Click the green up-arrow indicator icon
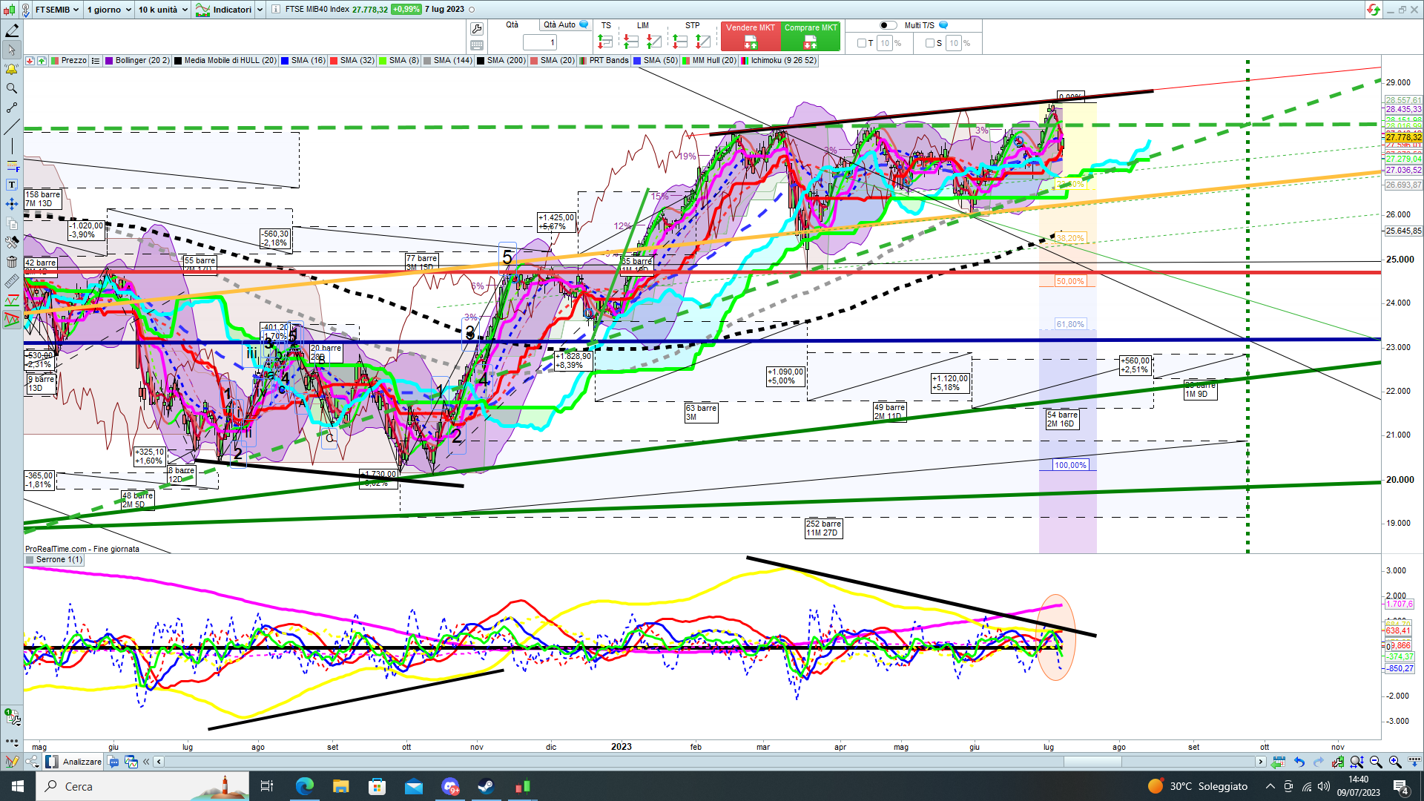1424x801 pixels. click(x=42, y=61)
